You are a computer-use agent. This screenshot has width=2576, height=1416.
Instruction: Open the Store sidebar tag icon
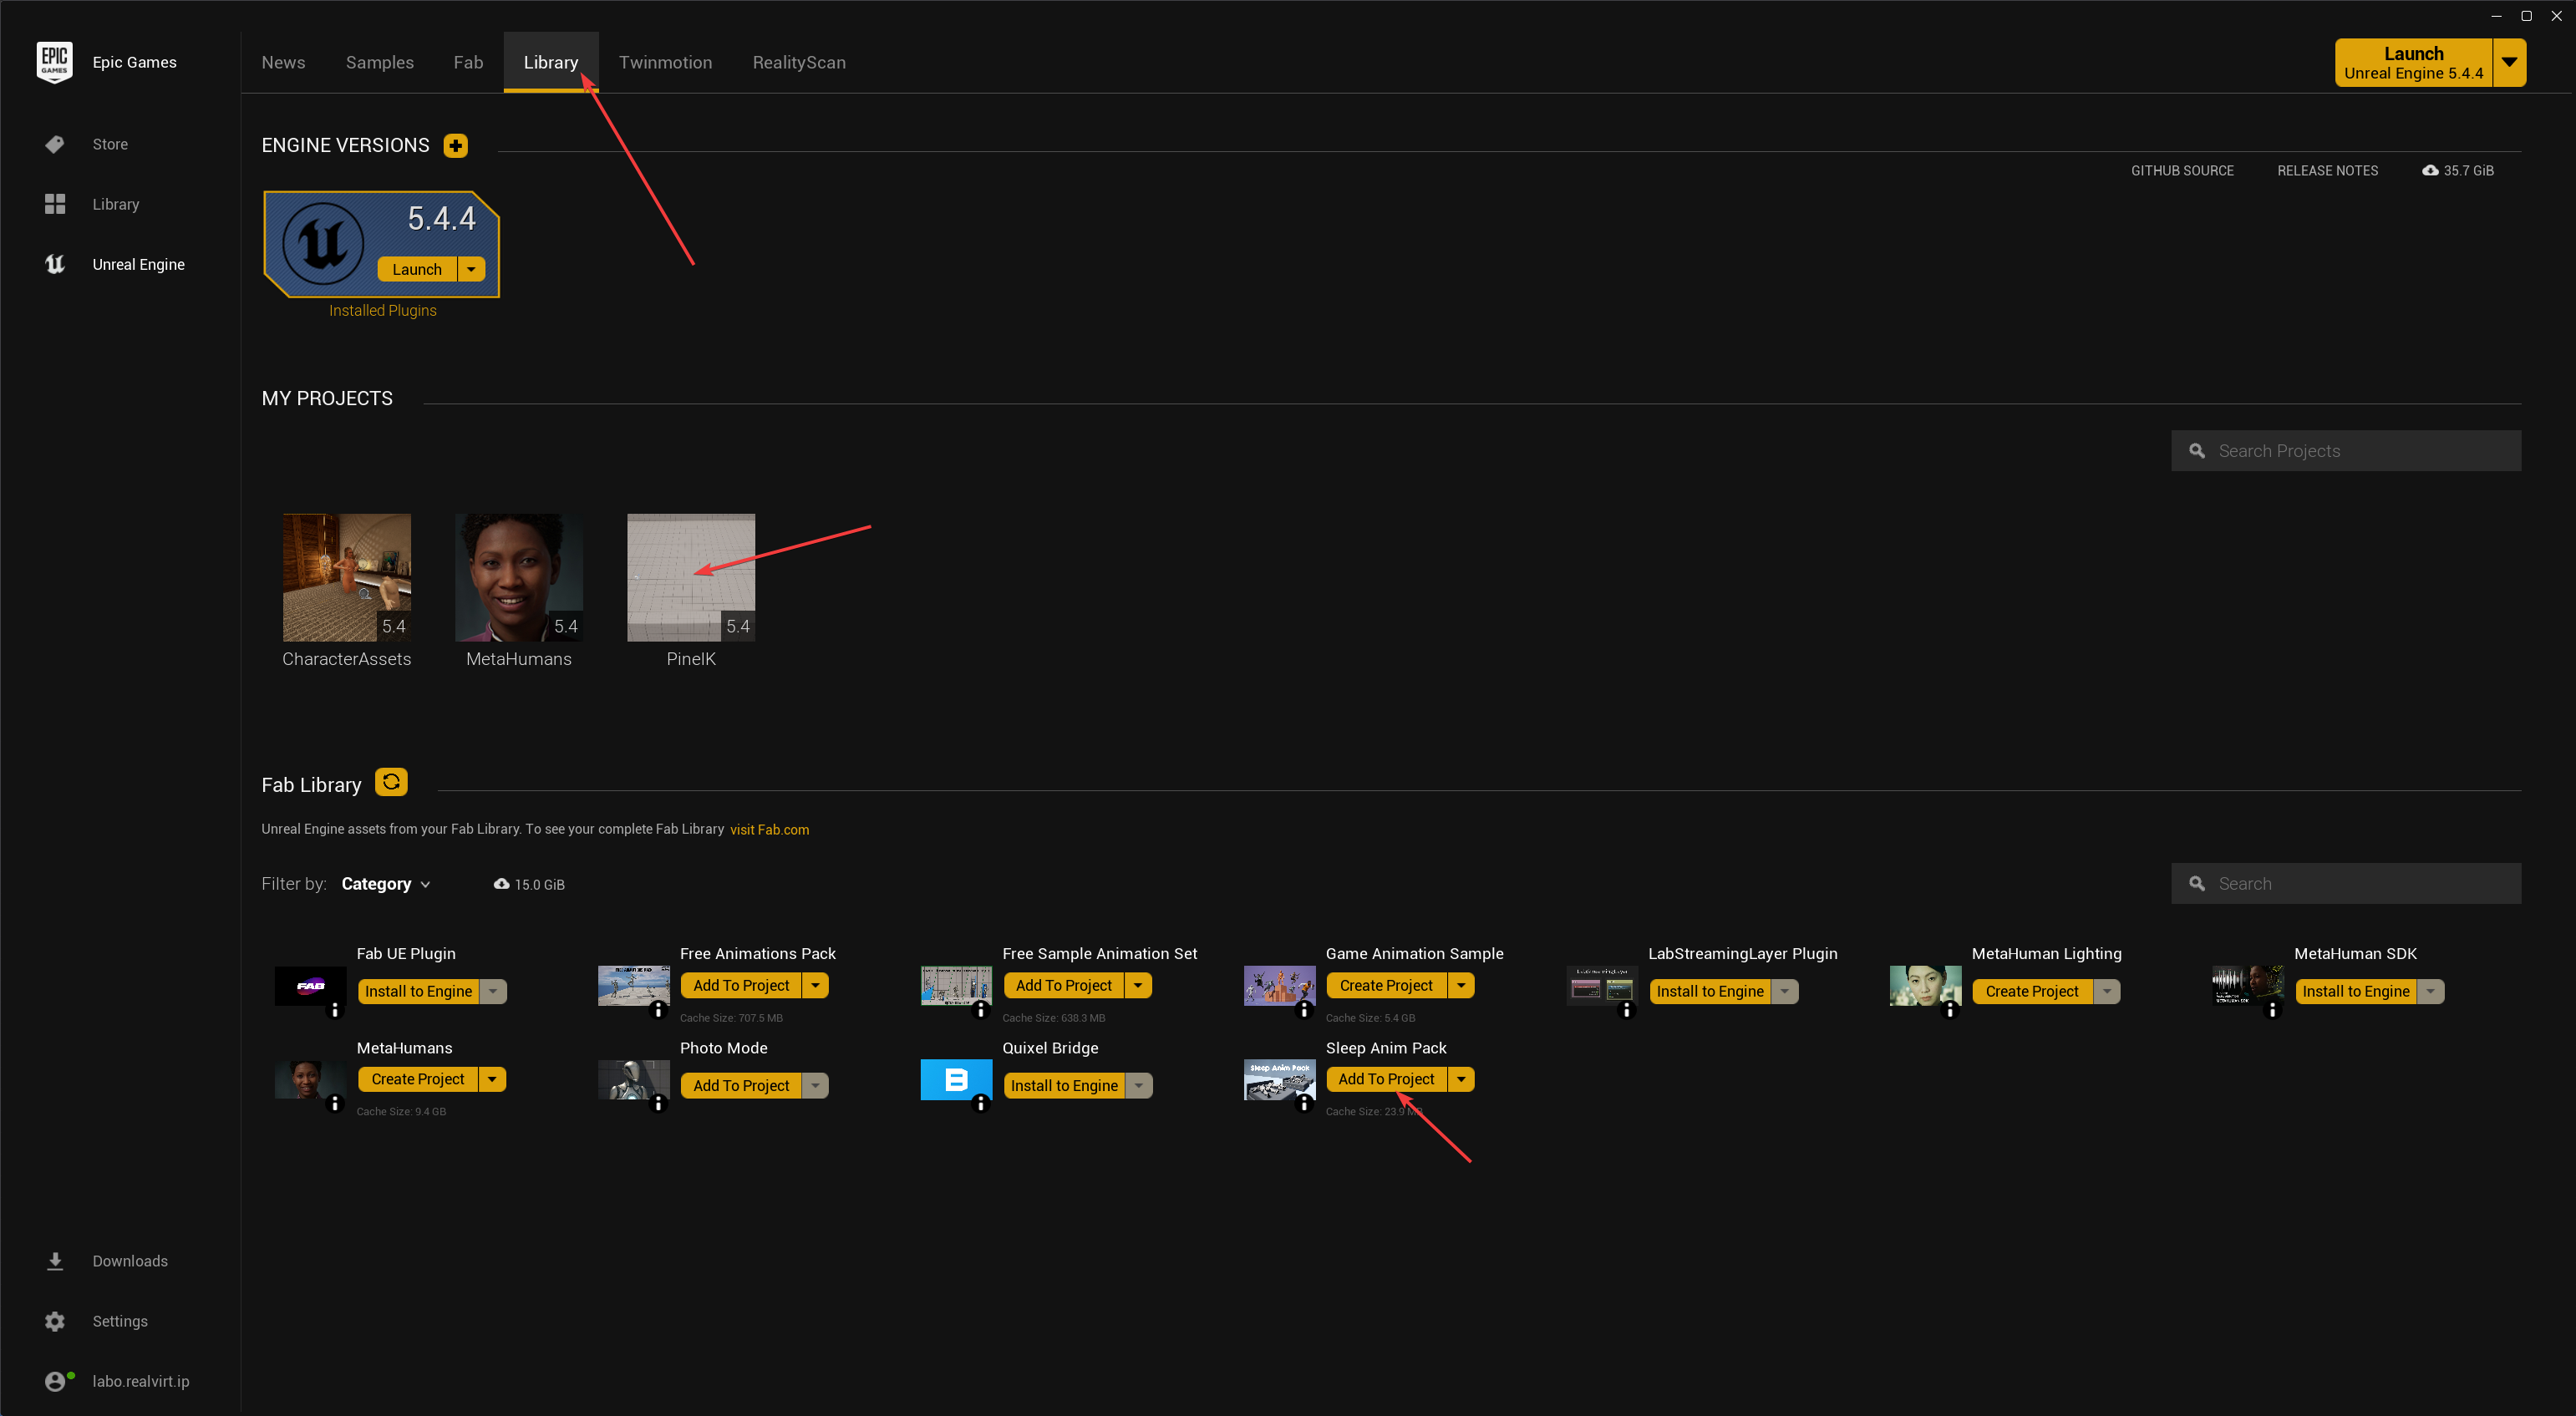55,144
